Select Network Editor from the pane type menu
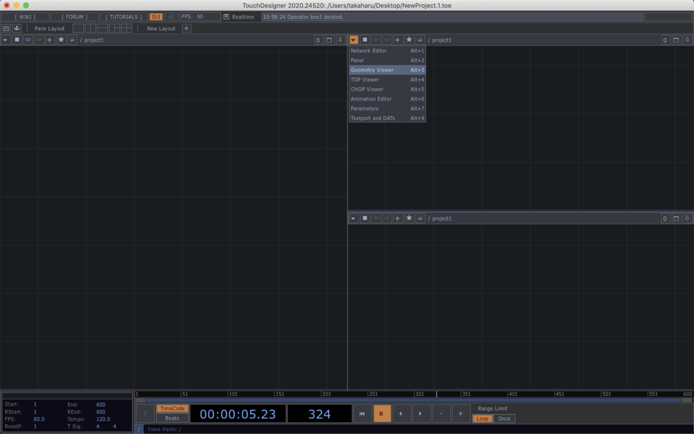Screen dimensions: 694x434 (x=387, y=51)
